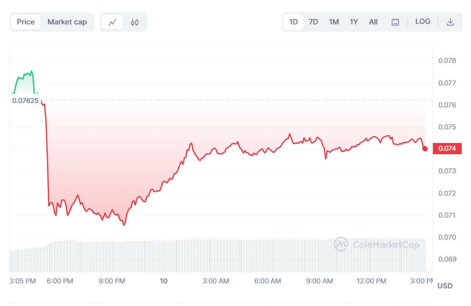Open the calendar date range picker

point(395,22)
